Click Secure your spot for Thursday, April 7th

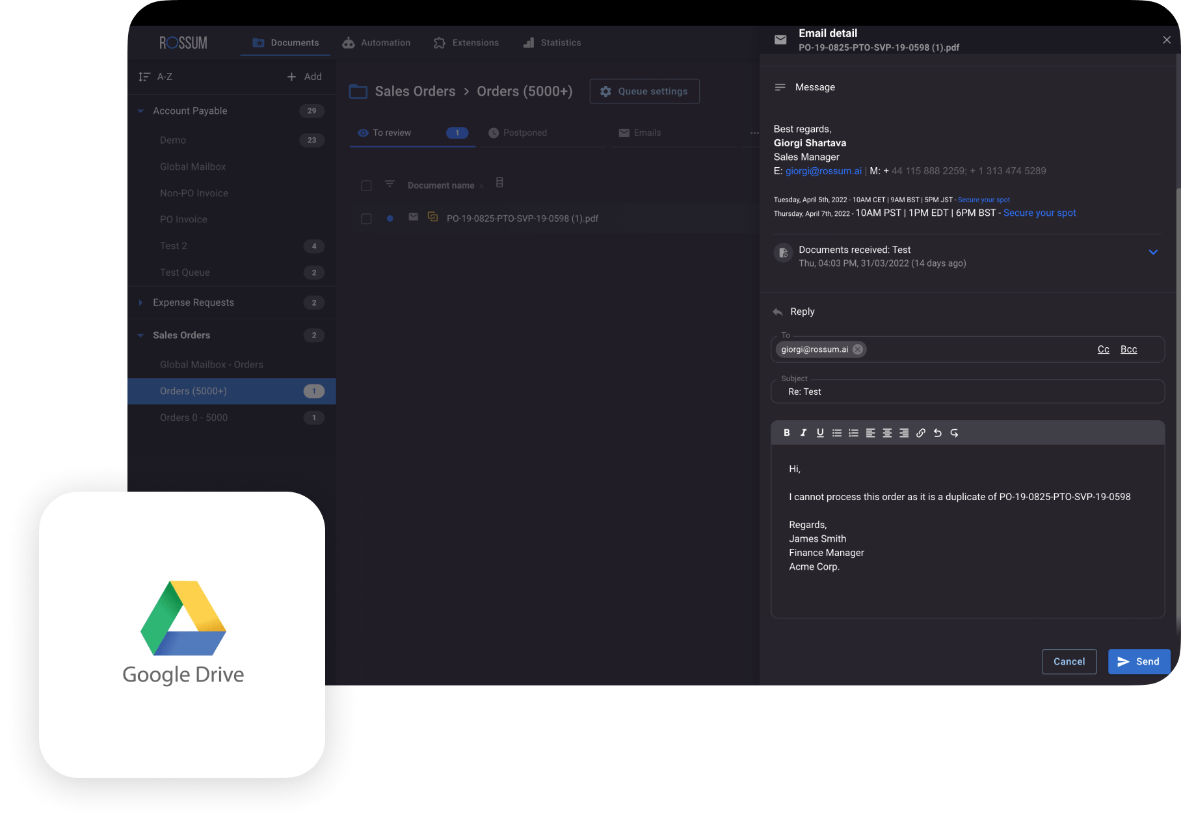[1039, 213]
